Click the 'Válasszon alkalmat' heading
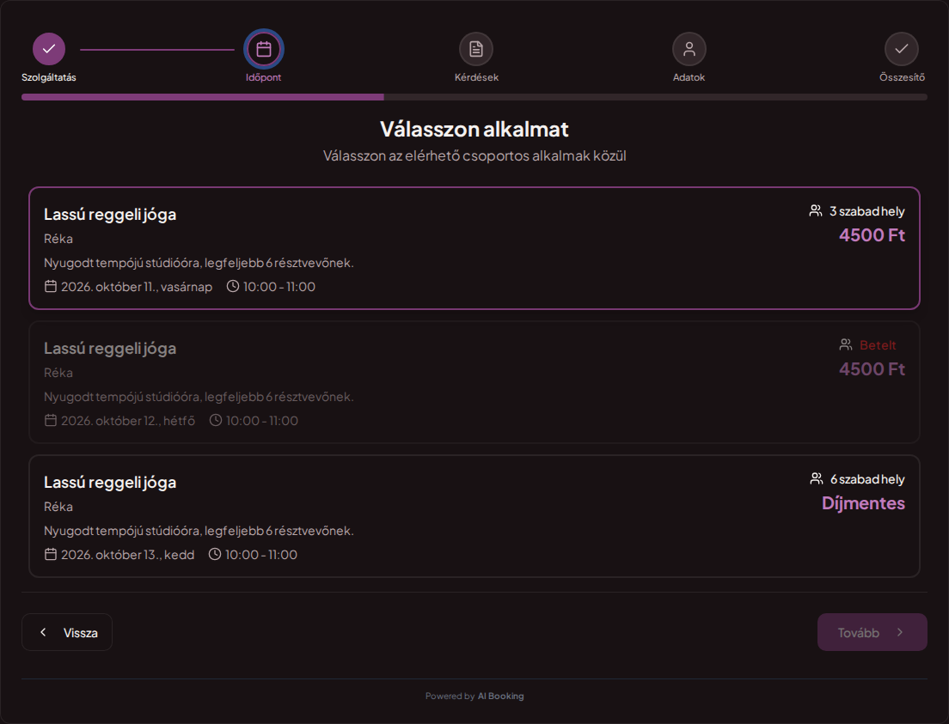Viewport: 949px width, 724px height. pyautogui.click(x=474, y=129)
